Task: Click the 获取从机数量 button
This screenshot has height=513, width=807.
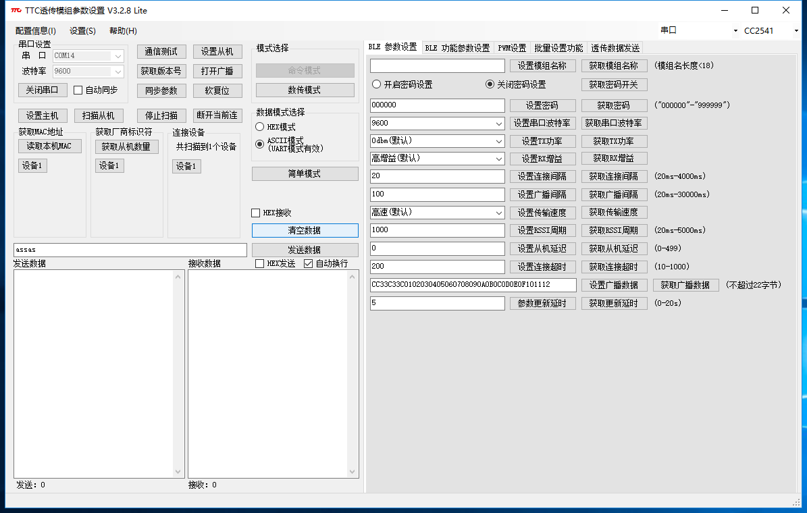Action: coord(126,146)
